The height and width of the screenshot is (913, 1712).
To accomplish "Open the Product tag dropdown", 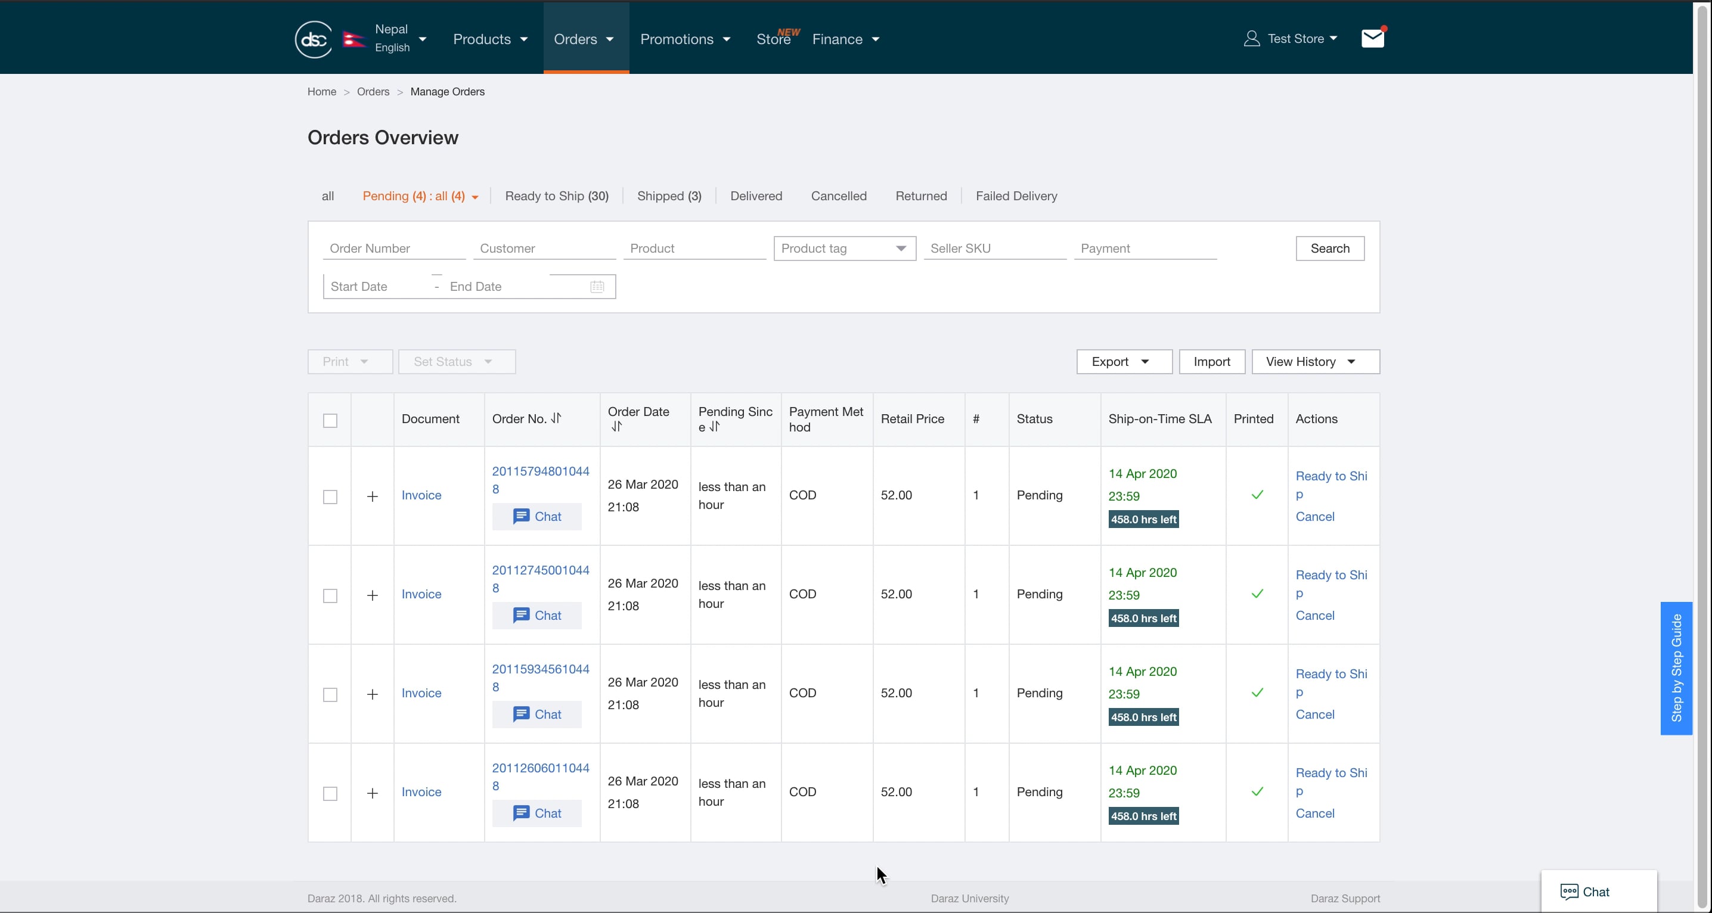I will (844, 249).
